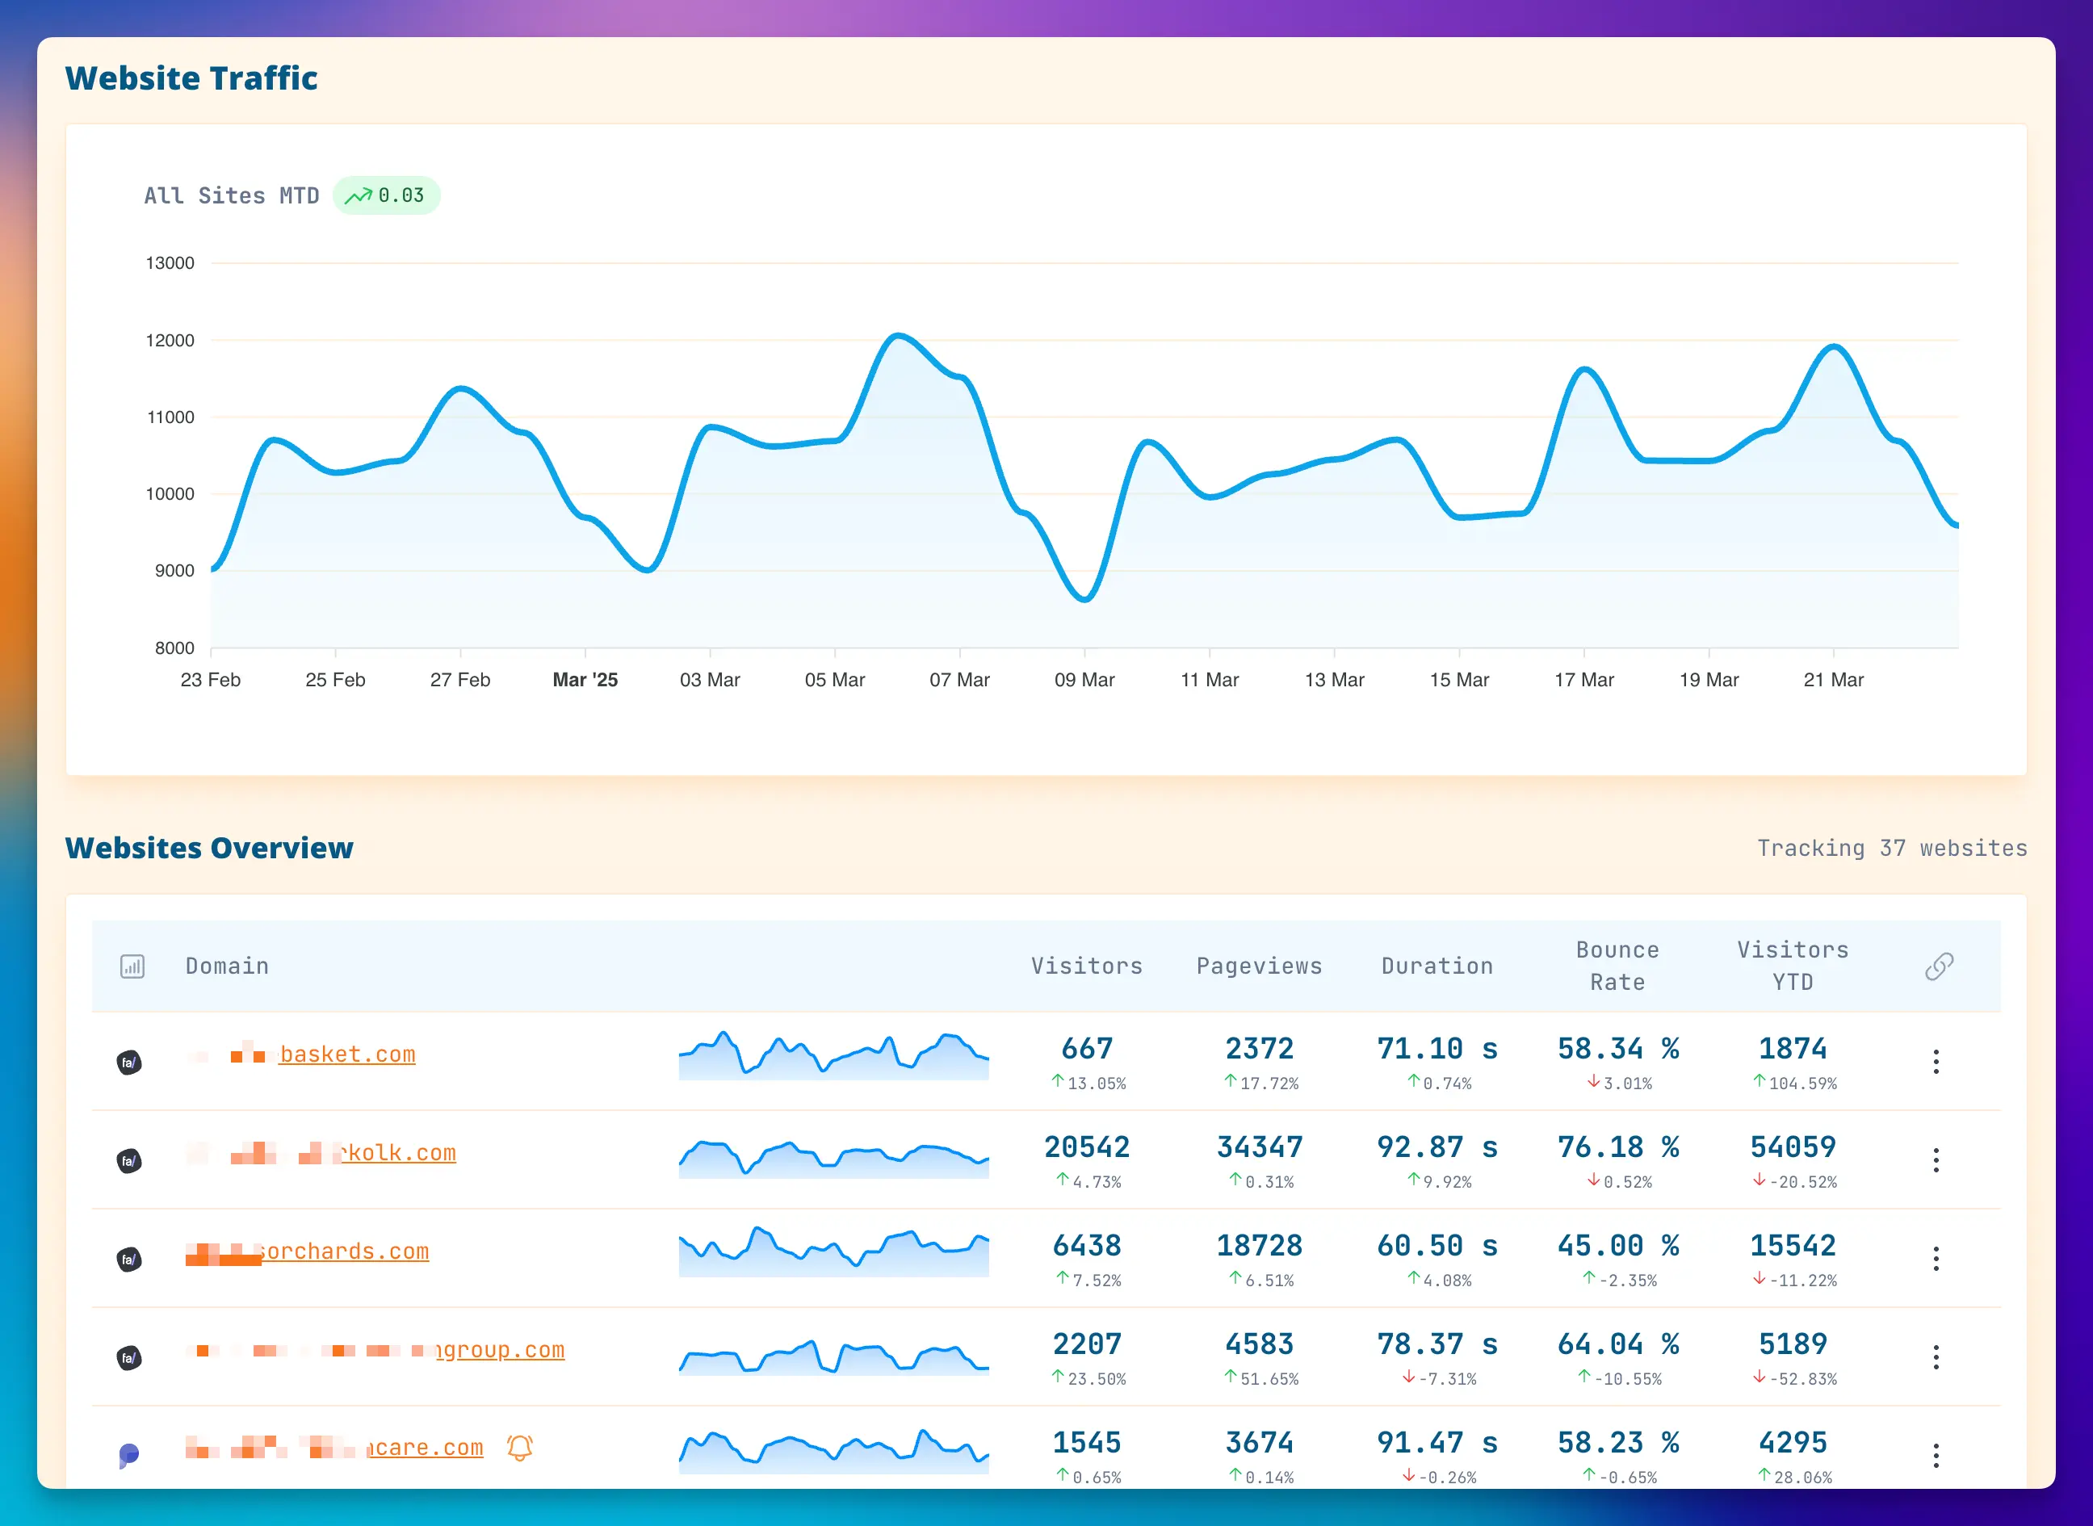Image resolution: width=2093 pixels, height=1526 pixels.
Task: Sort by the Visitors column header
Action: tap(1087, 966)
